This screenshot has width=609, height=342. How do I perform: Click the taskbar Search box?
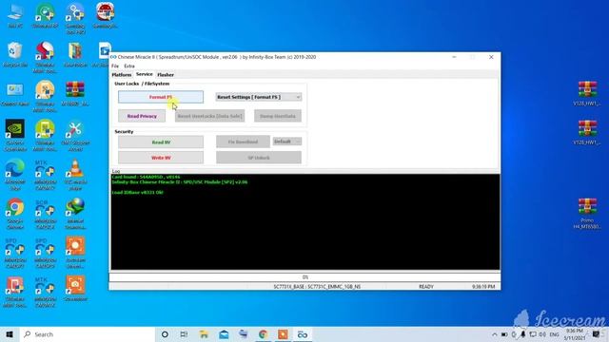click(x=88, y=334)
